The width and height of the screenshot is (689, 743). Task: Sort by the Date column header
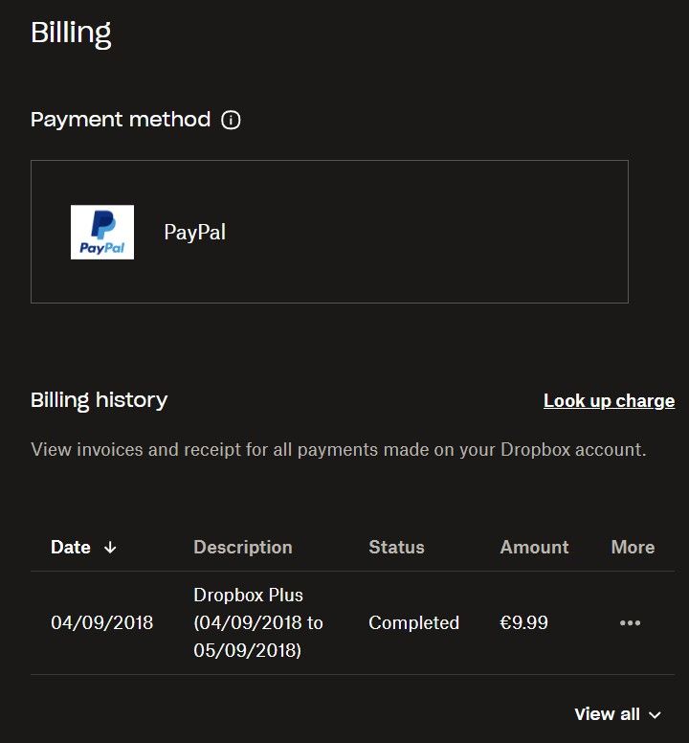[x=71, y=548]
